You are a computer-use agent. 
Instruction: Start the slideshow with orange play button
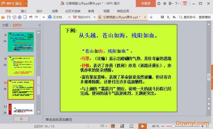(142, 126)
